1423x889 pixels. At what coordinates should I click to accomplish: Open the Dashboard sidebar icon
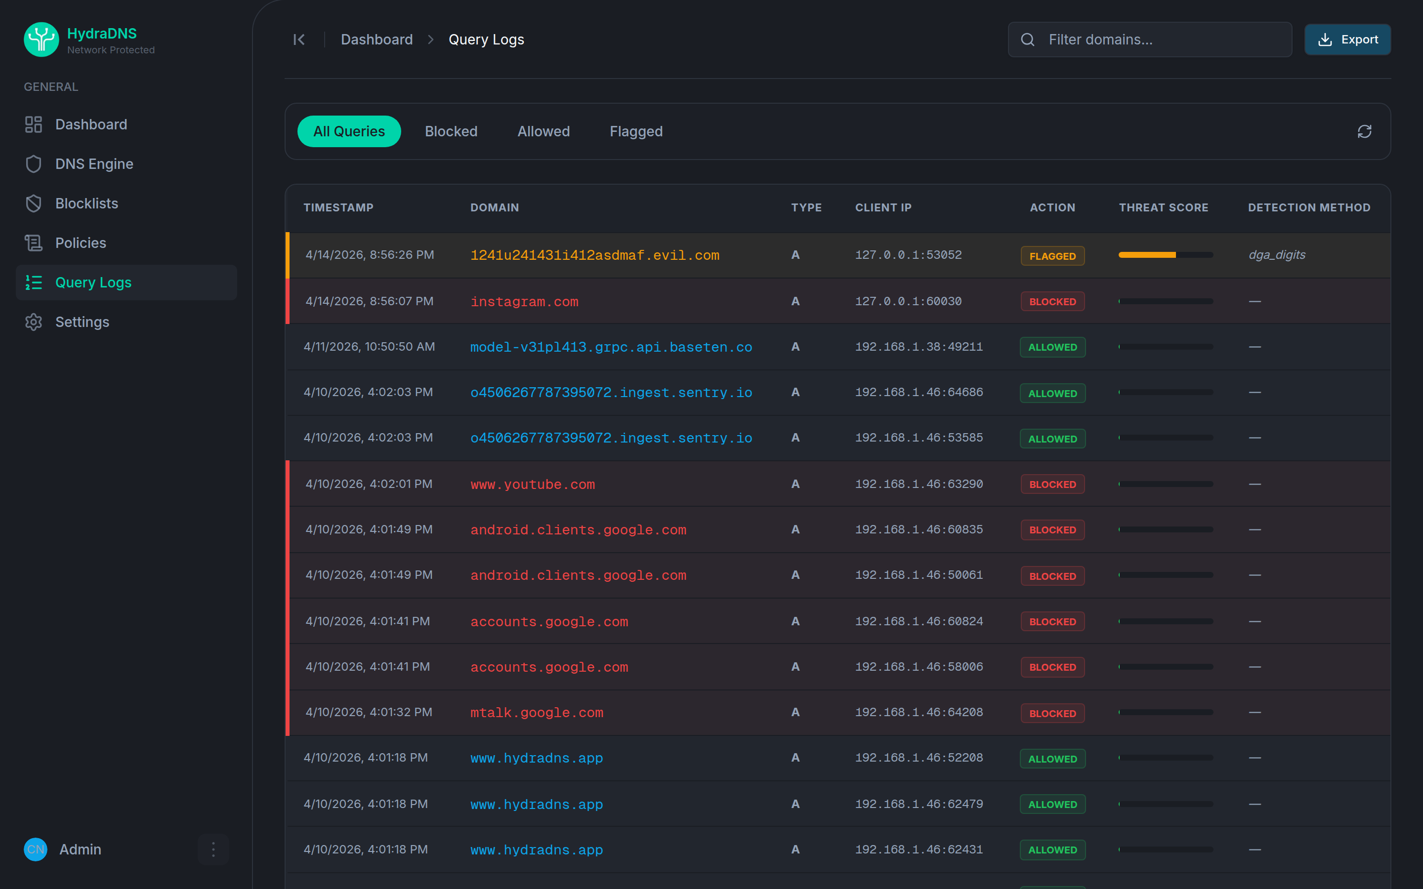click(34, 124)
